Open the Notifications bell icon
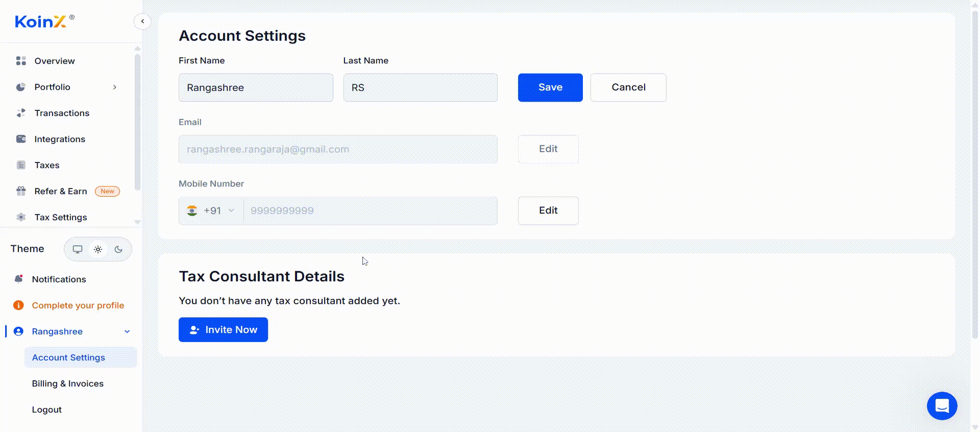The height and width of the screenshot is (432, 980). (x=19, y=279)
